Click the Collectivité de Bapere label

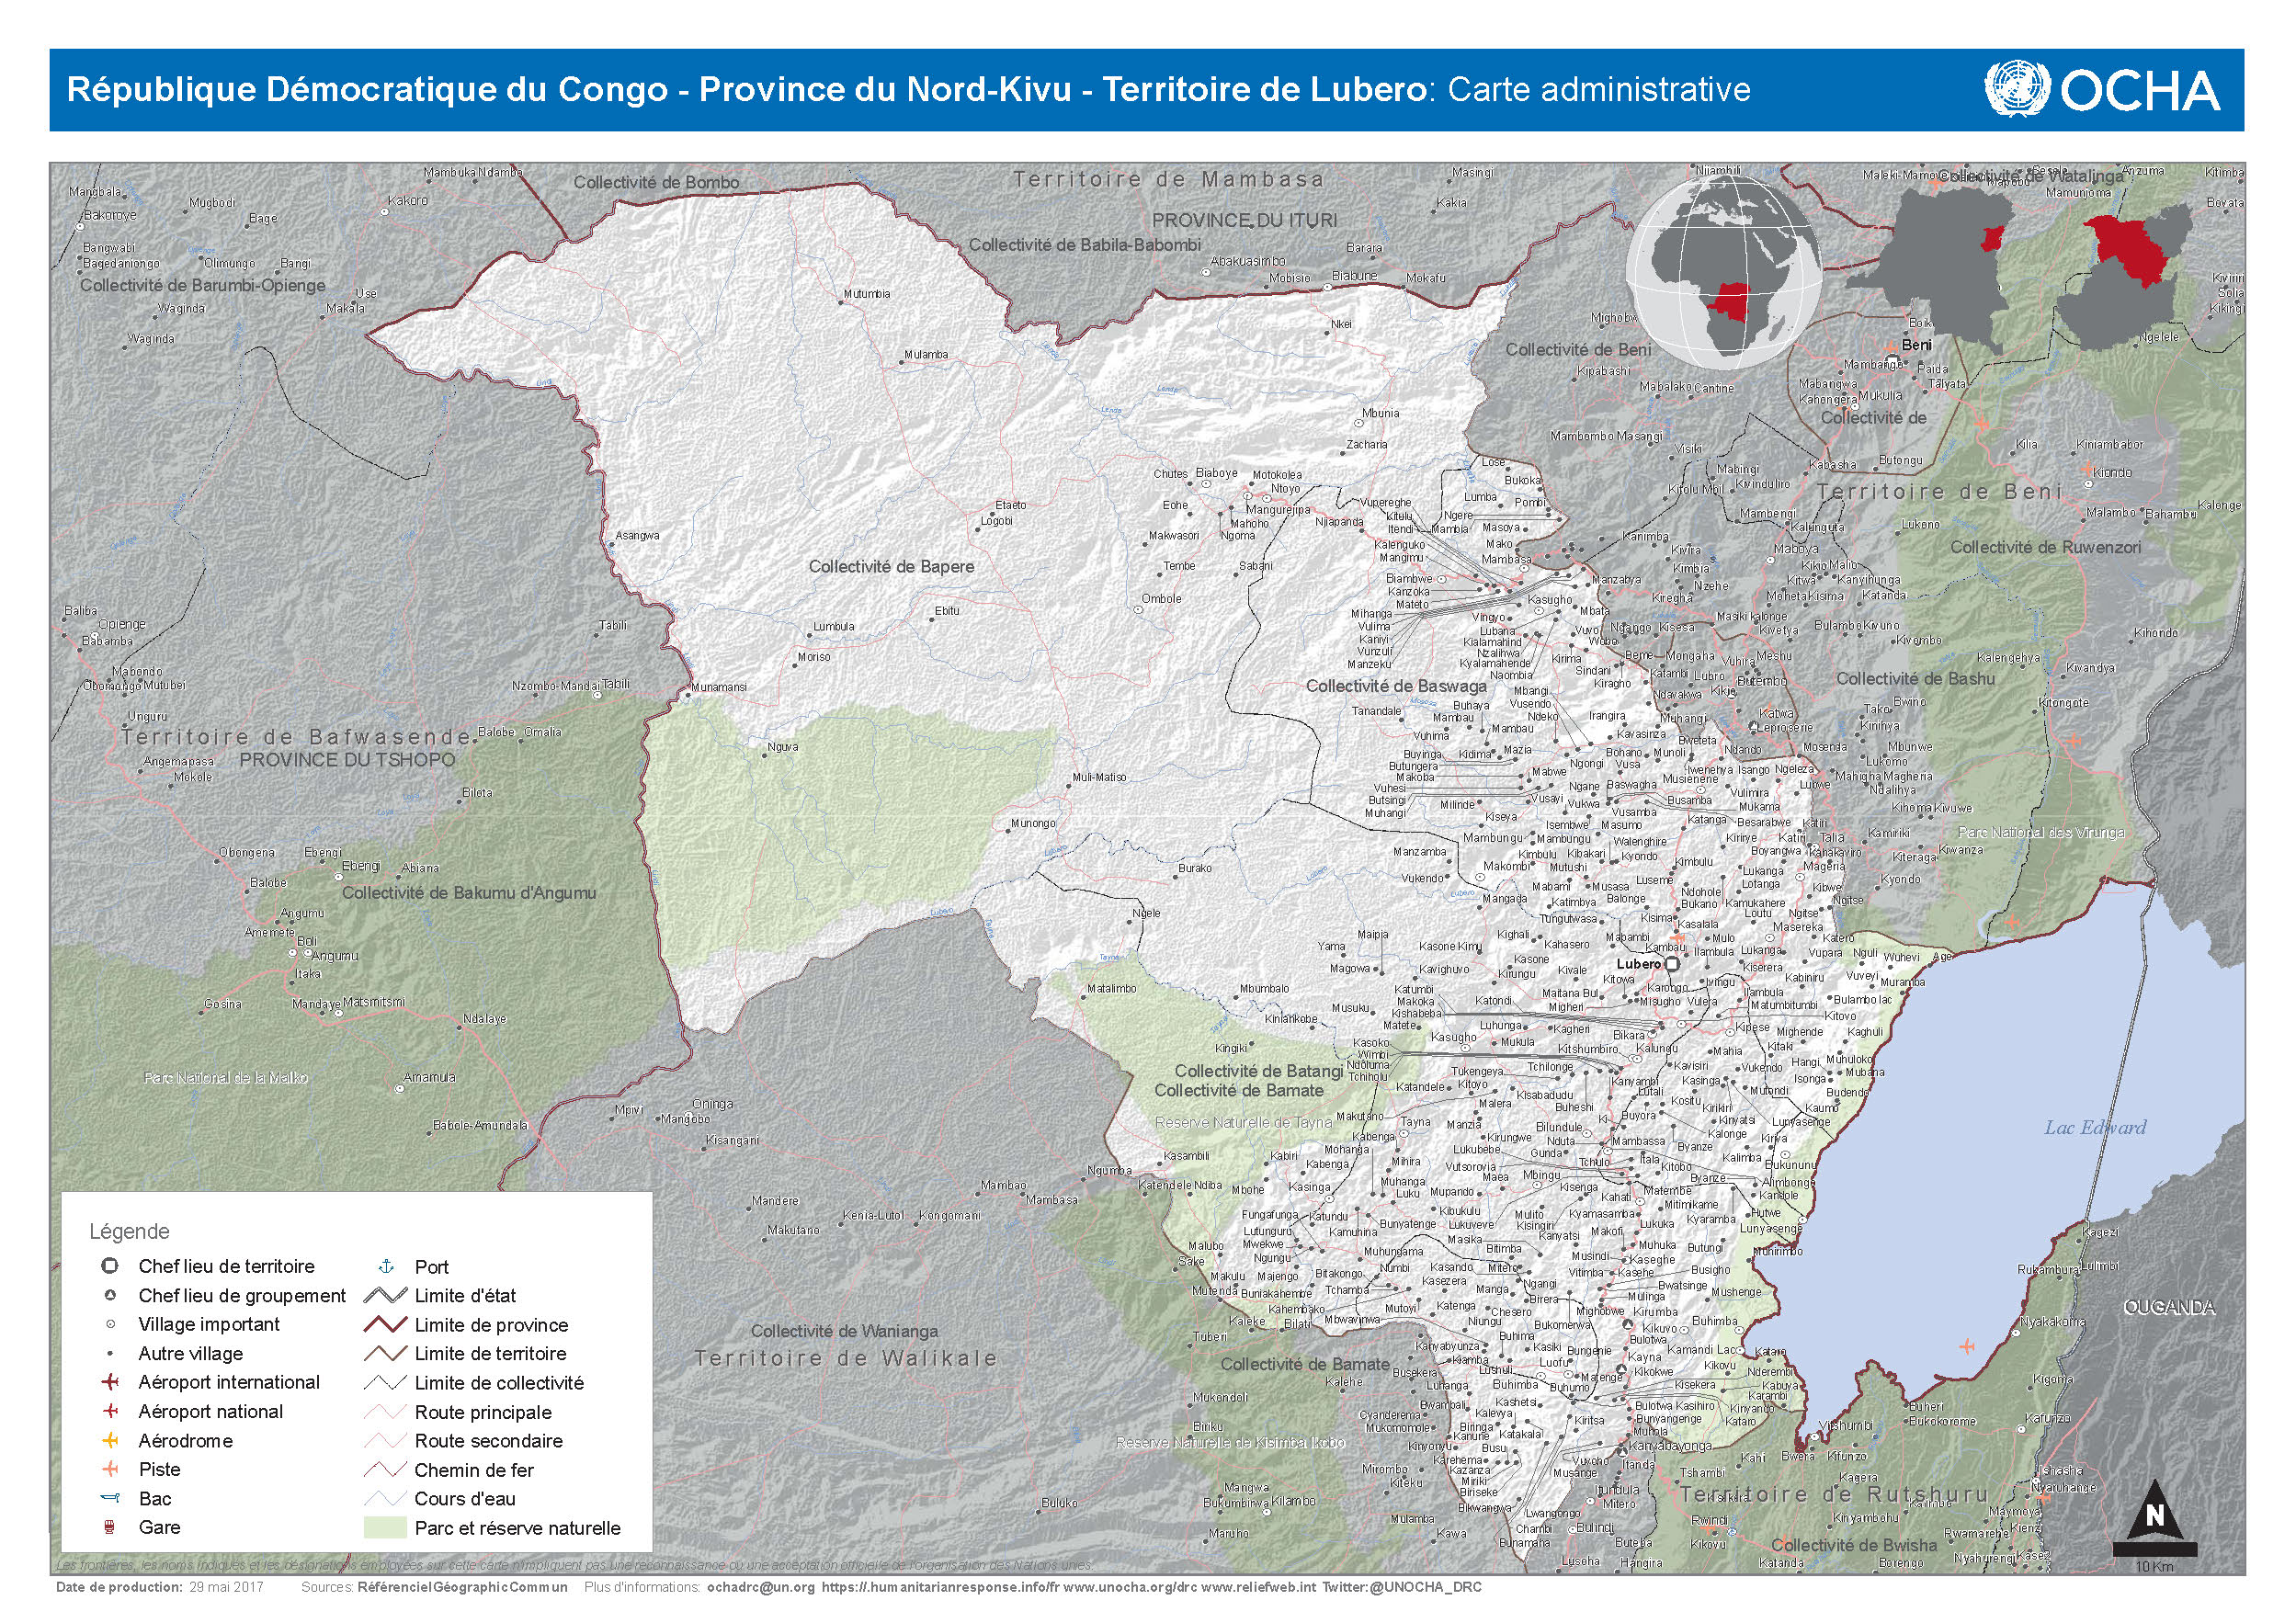[891, 567]
